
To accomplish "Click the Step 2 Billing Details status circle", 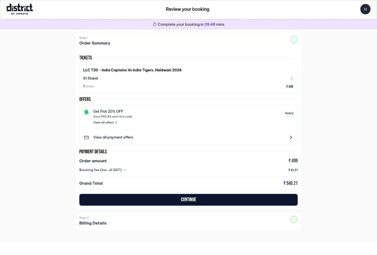I will coord(294,219).
